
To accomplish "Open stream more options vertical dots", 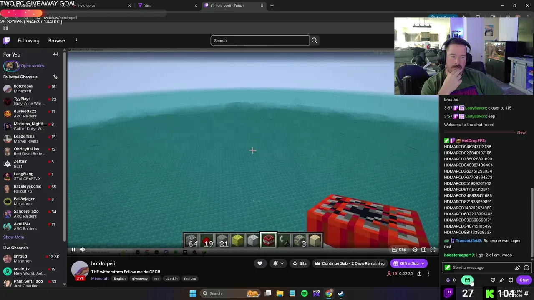I will (428, 274).
